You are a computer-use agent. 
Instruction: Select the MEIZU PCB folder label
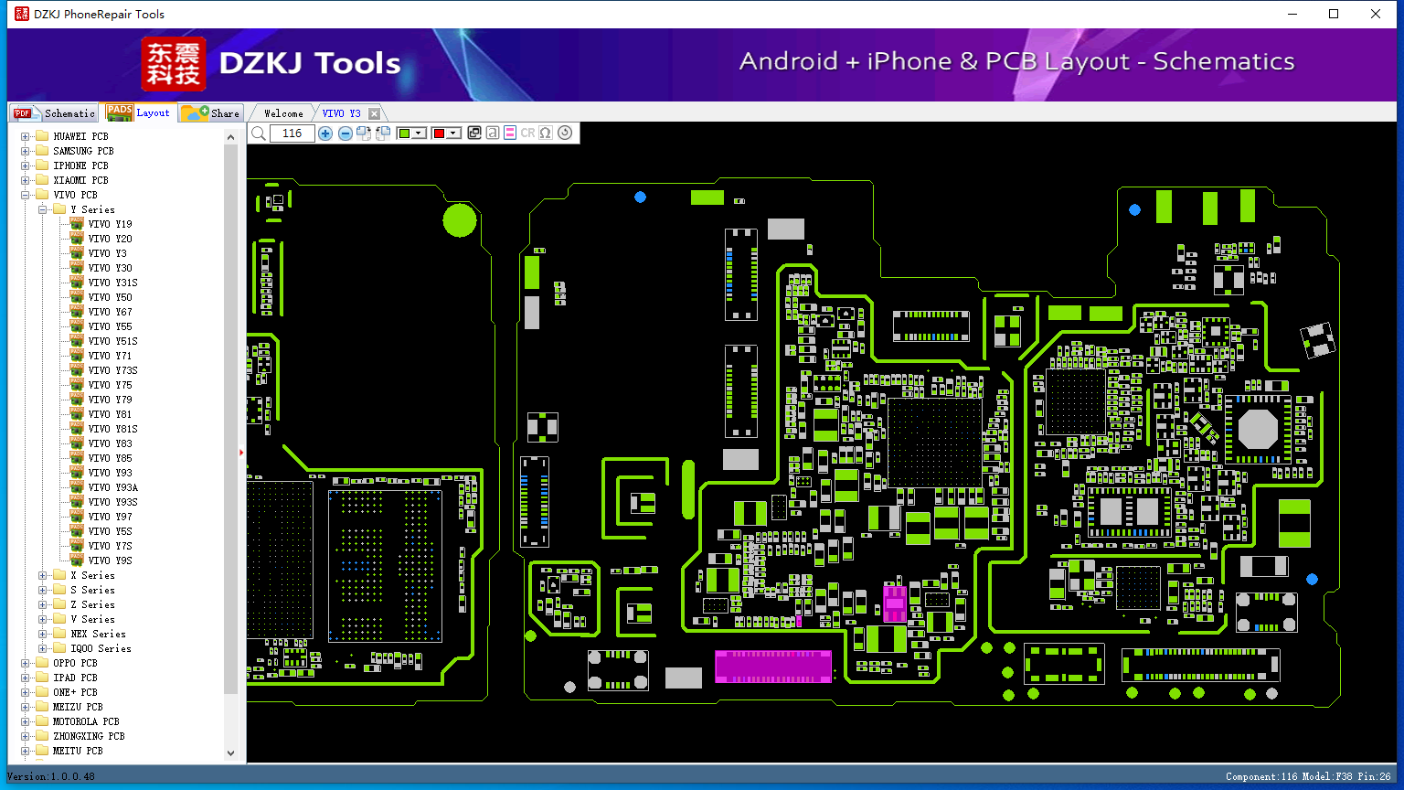78,707
